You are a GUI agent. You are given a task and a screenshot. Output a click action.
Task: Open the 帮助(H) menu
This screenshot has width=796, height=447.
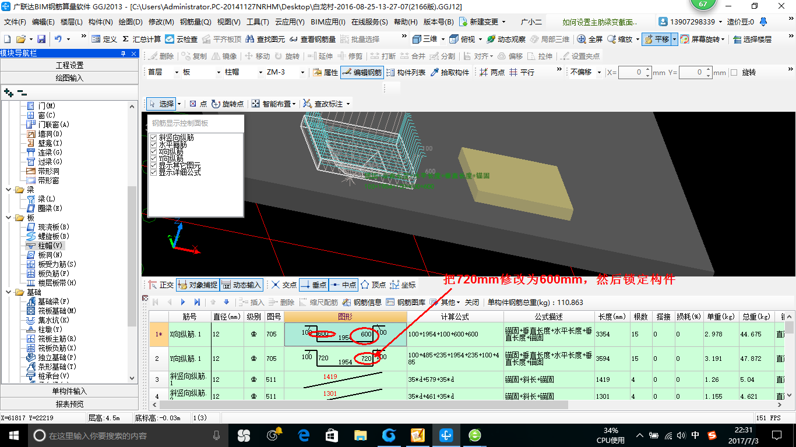[406, 22]
